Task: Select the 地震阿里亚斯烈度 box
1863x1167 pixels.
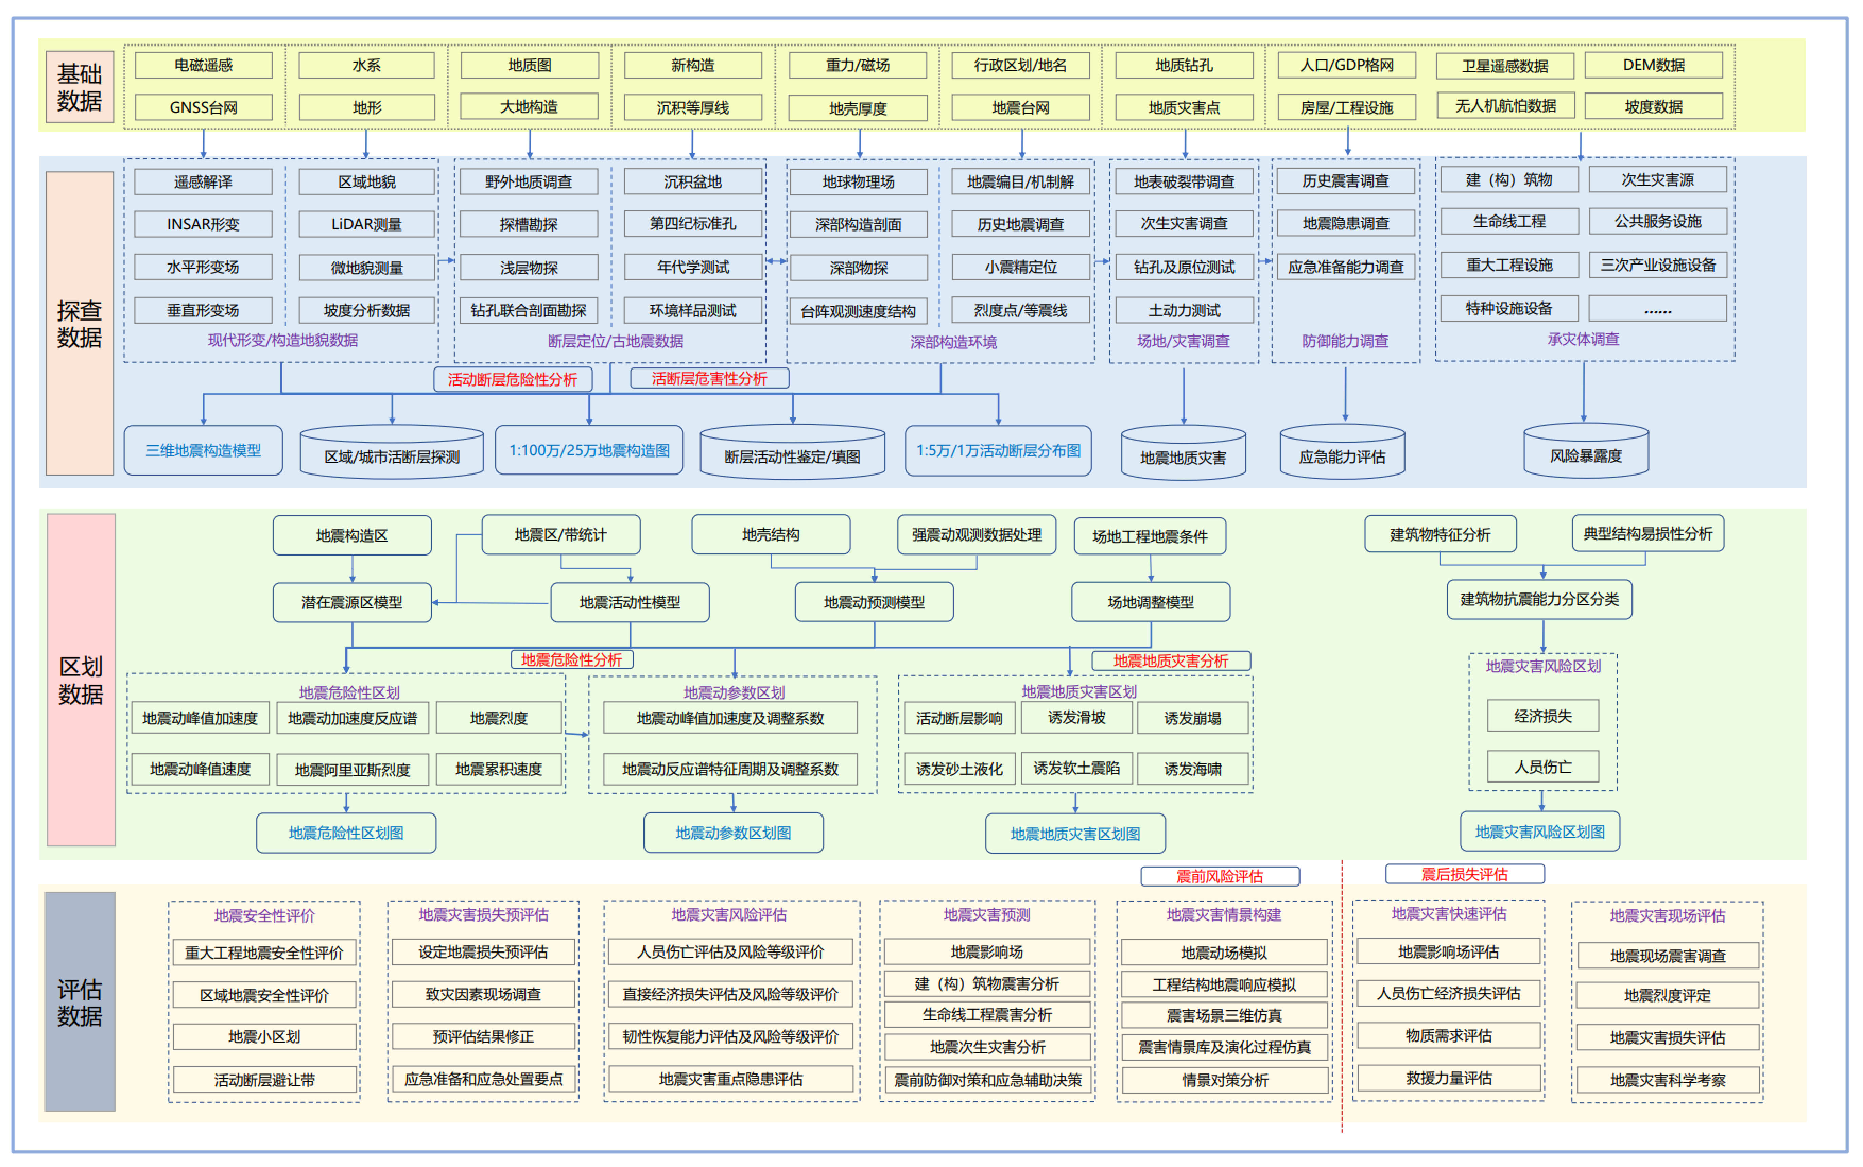Action: pos(353,770)
